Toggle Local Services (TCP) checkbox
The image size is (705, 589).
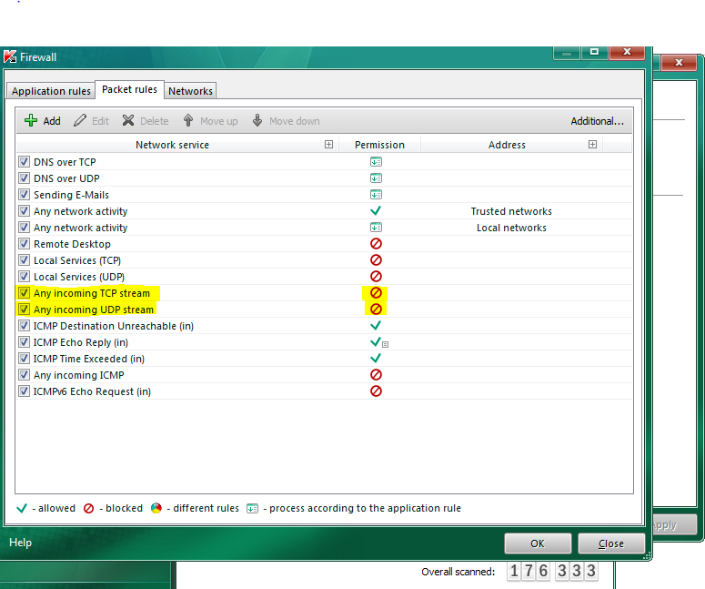point(25,260)
